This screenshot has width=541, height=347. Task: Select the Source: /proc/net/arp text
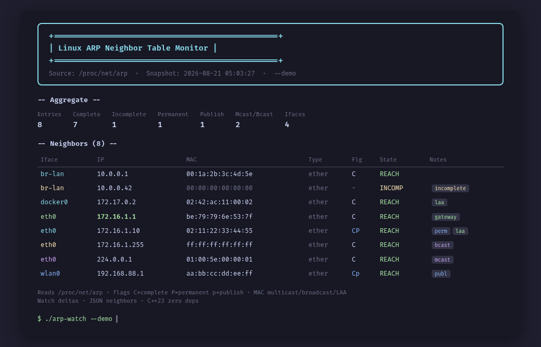88,73
